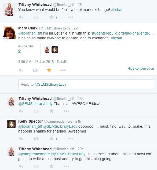Image resolution: width=157 pixels, height=170 pixels.
Task: Retweet Tiffany's blog post tweet
Action: click(x=36, y=166)
